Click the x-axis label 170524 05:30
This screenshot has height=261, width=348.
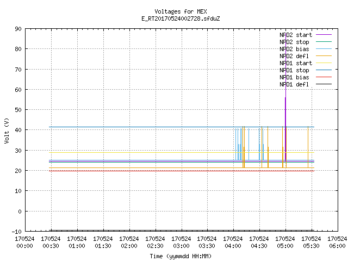point(311,243)
